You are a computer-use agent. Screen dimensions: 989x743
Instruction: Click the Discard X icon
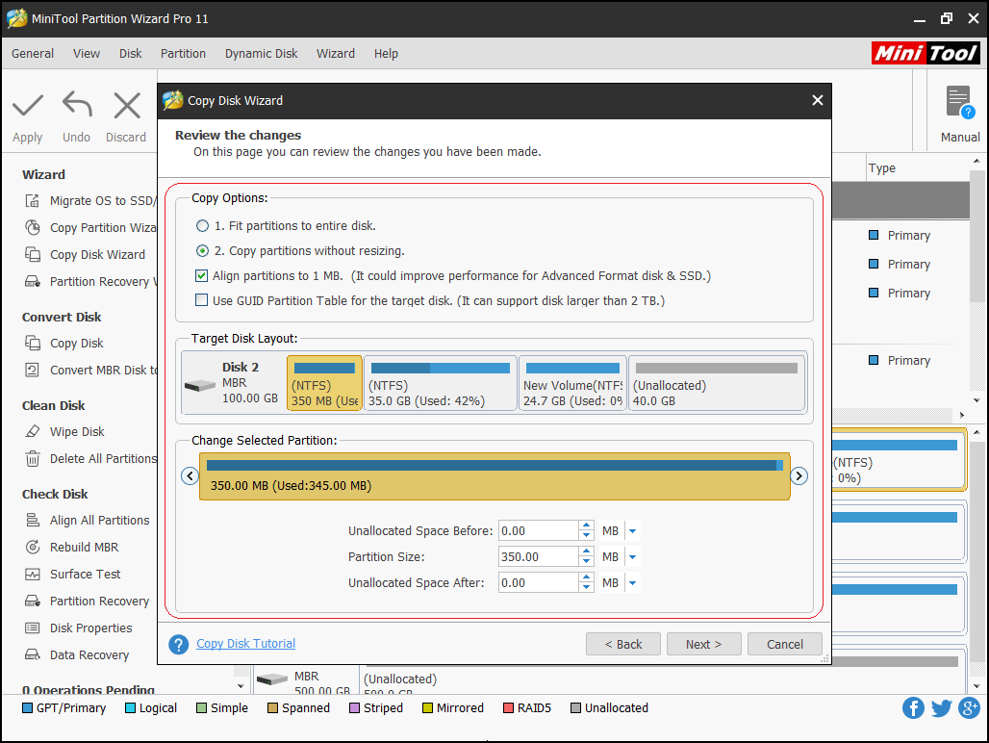click(x=127, y=105)
